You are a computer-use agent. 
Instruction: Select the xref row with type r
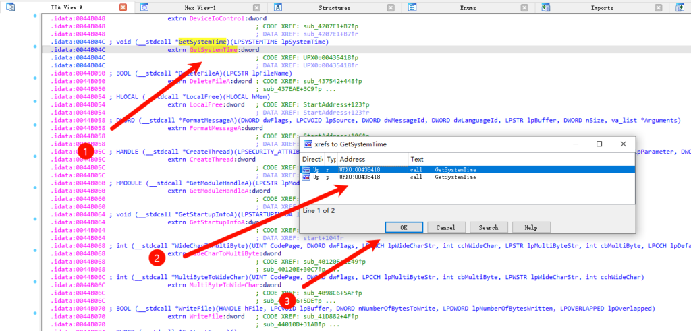(467, 169)
